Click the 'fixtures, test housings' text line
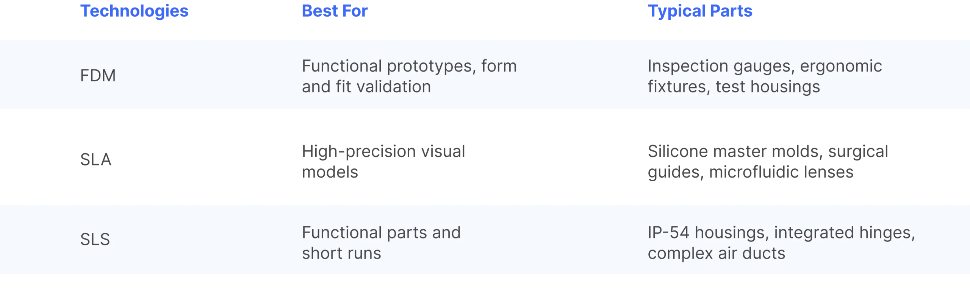 (734, 87)
